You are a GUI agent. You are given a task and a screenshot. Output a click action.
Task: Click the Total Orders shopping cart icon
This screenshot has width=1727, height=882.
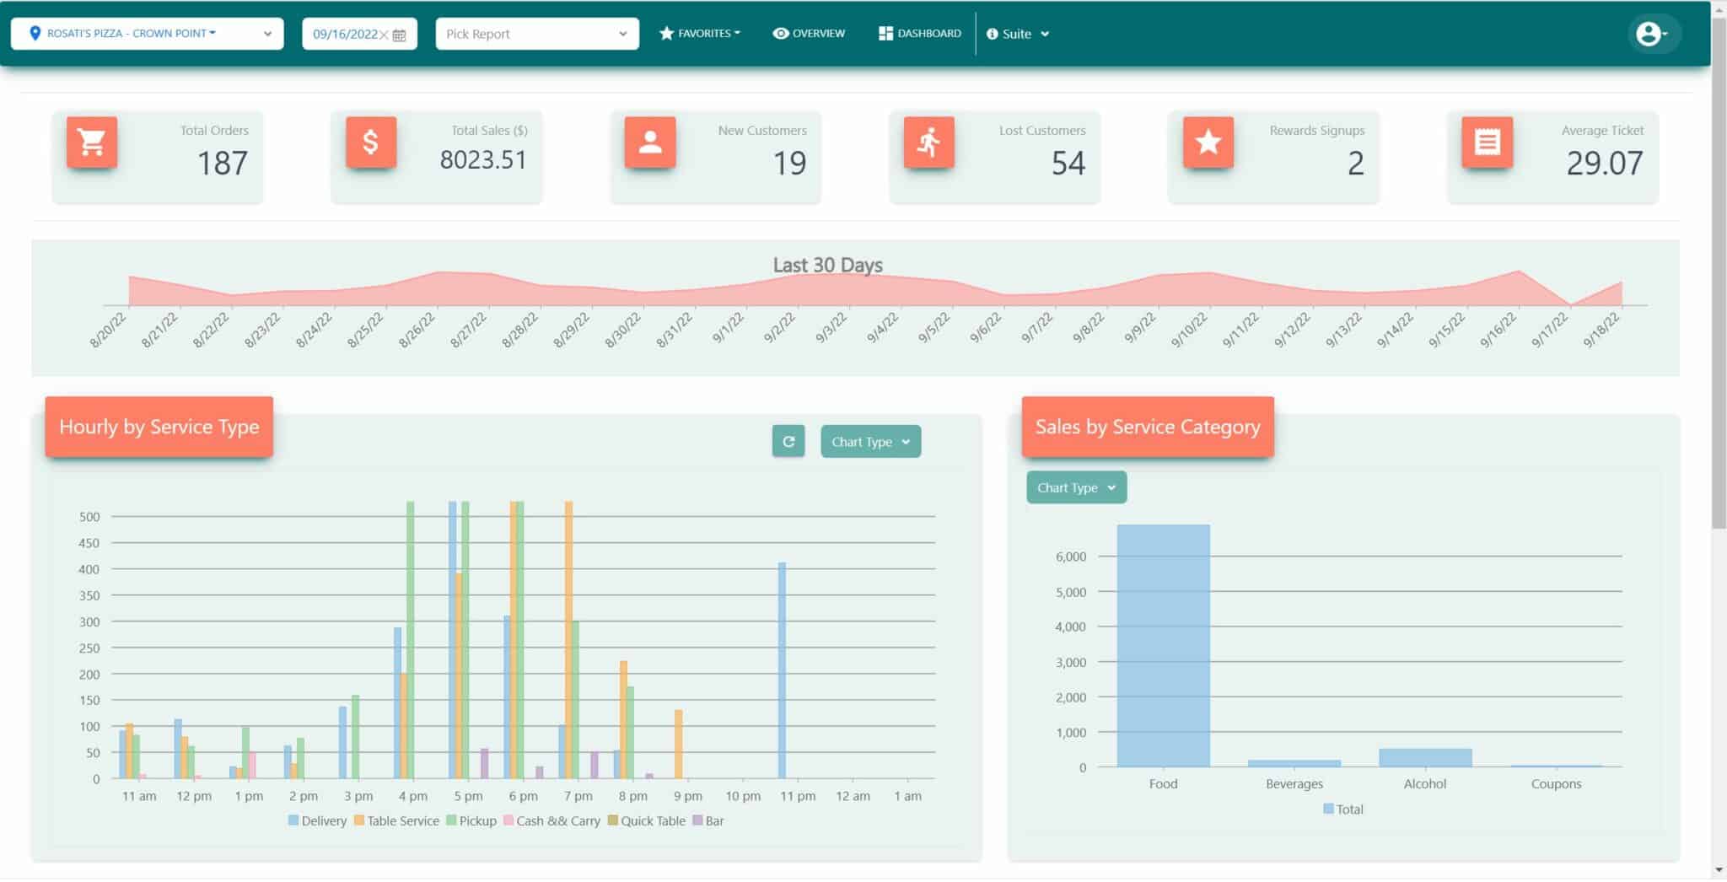[x=91, y=143]
